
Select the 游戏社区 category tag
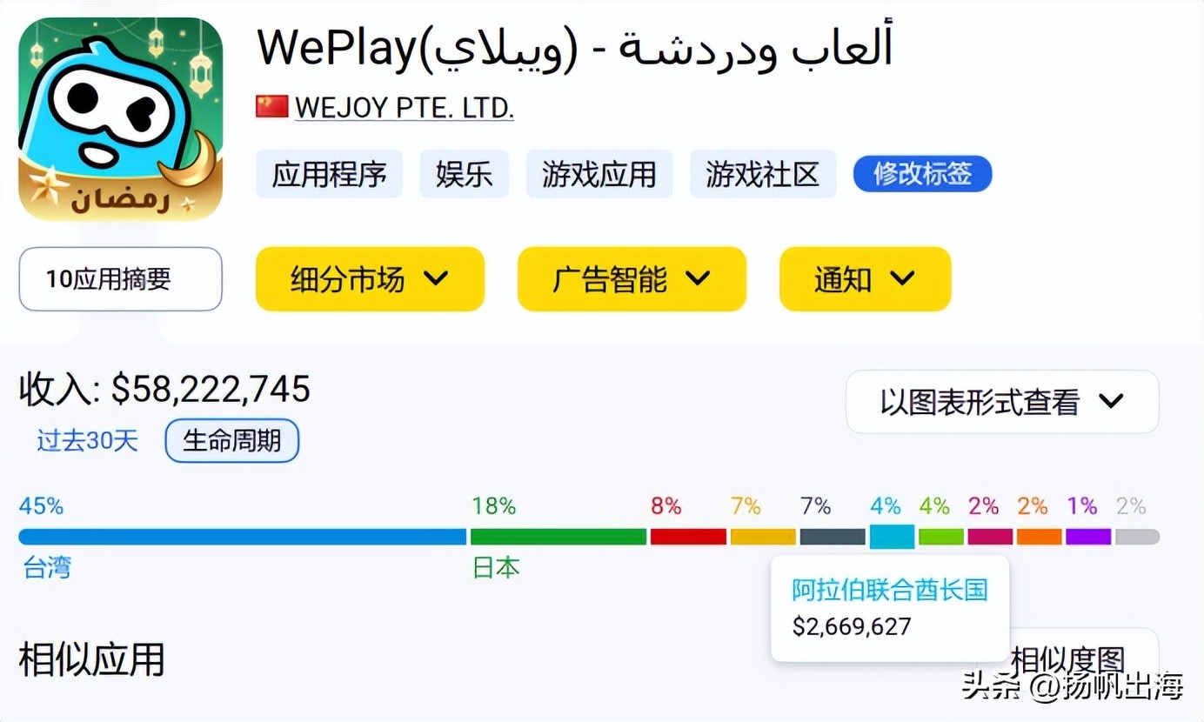click(763, 174)
